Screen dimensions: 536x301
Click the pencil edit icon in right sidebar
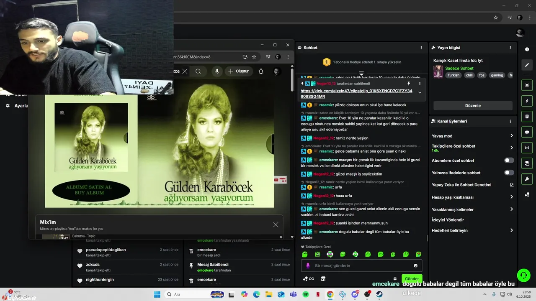527,65
